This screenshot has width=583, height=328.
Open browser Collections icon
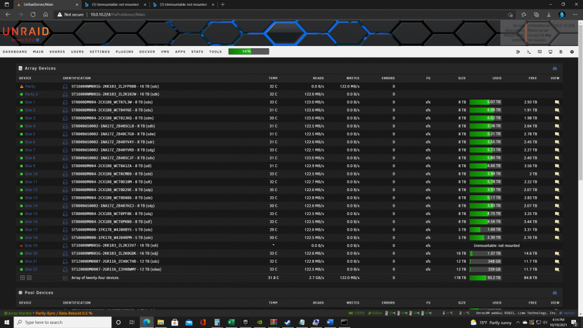point(536,15)
